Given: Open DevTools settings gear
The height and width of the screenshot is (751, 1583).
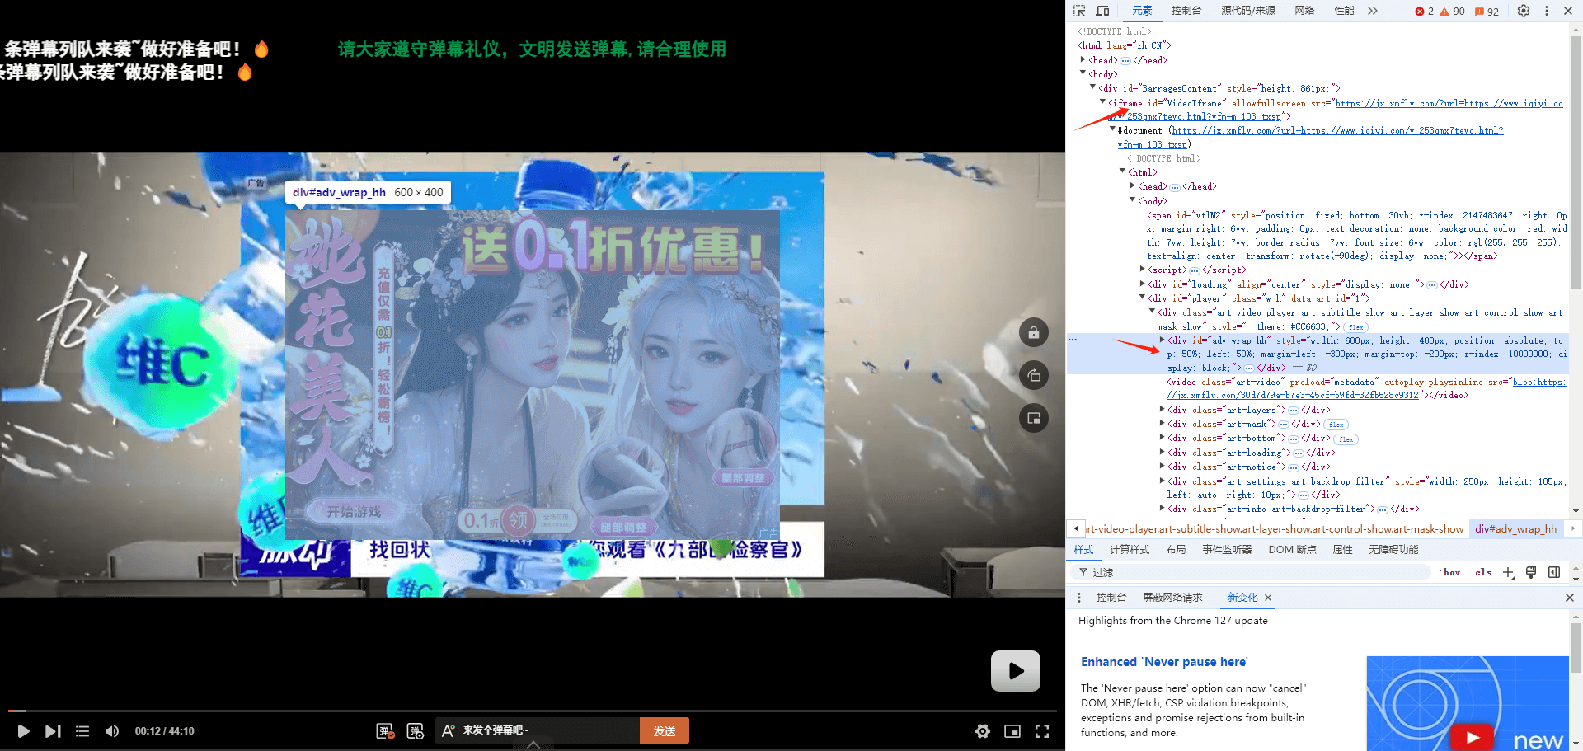Looking at the screenshot, I should click(x=1524, y=11).
